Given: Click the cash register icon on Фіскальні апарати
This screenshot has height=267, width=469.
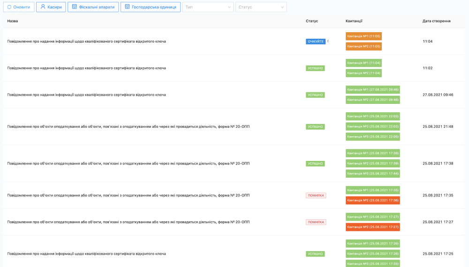Looking at the screenshot, I should (x=74, y=7).
